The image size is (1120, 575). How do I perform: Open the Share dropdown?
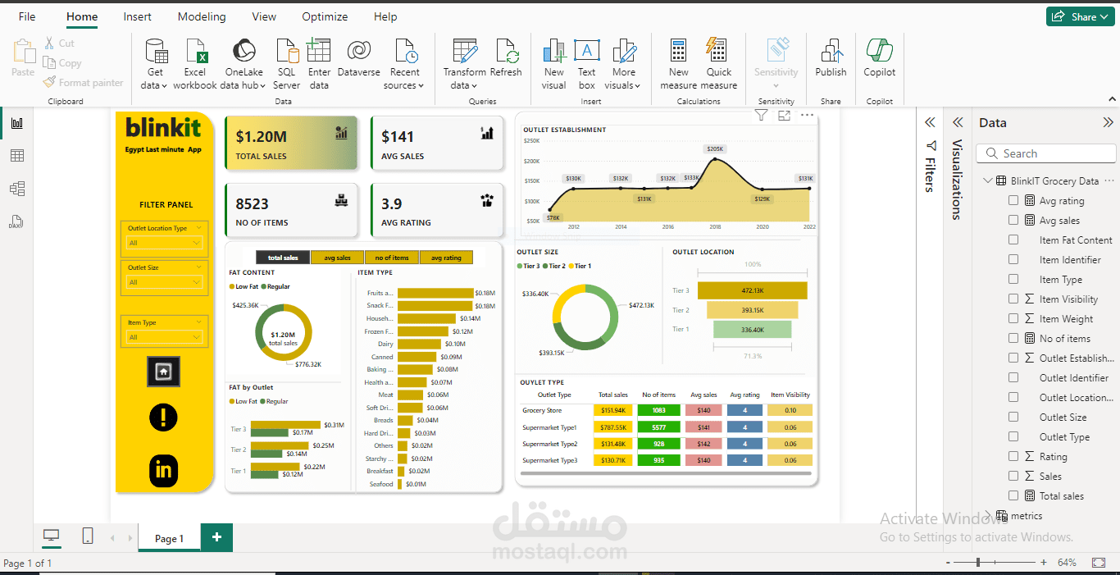click(x=1080, y=16)
